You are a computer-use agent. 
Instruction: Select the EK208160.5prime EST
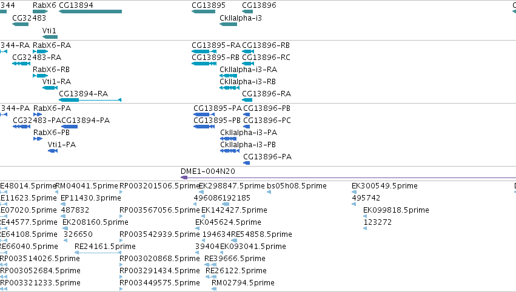tap(65, 228)
